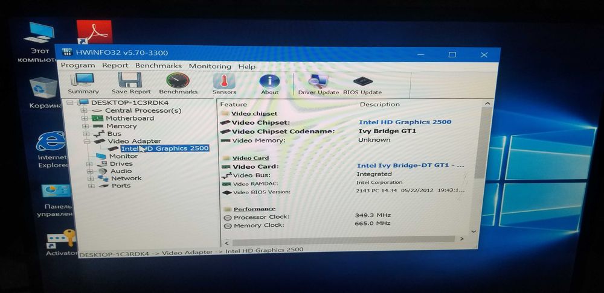Expand the Motherboard node
Image resolution: width=604 pixels, height=293 pixels.
point(85,118)
